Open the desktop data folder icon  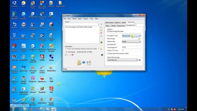(x=60, y=4)
